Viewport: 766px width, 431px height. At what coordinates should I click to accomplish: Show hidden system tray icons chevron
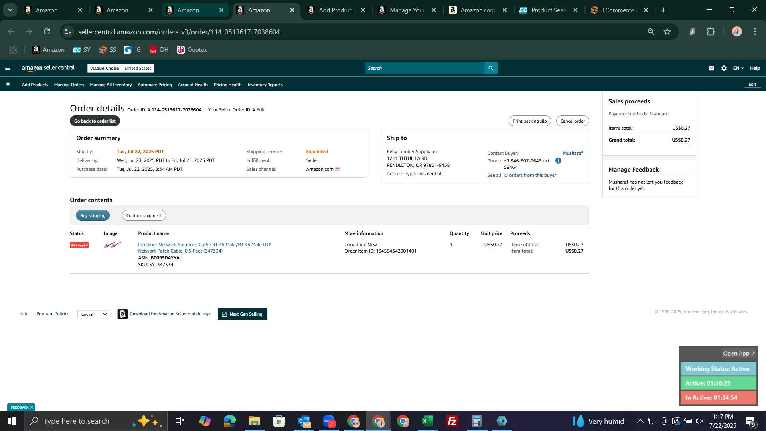click(640, 421)
